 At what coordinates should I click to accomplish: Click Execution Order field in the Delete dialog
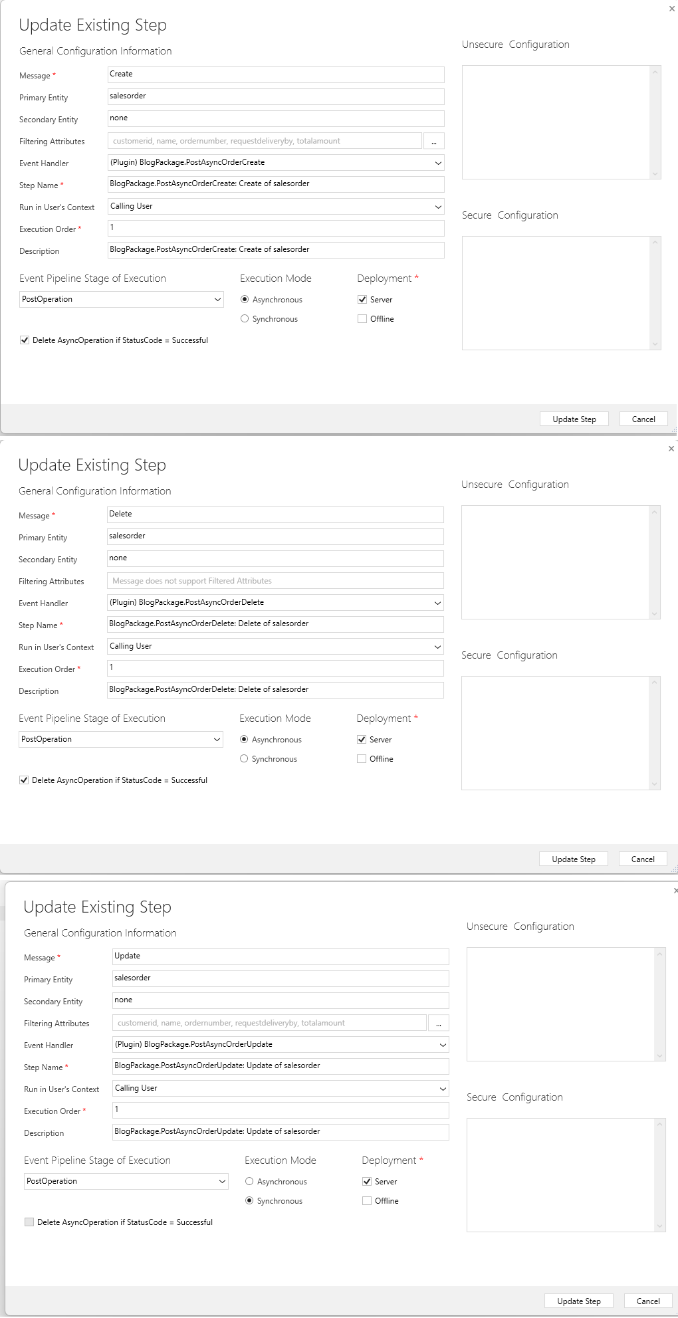(275, 668)
